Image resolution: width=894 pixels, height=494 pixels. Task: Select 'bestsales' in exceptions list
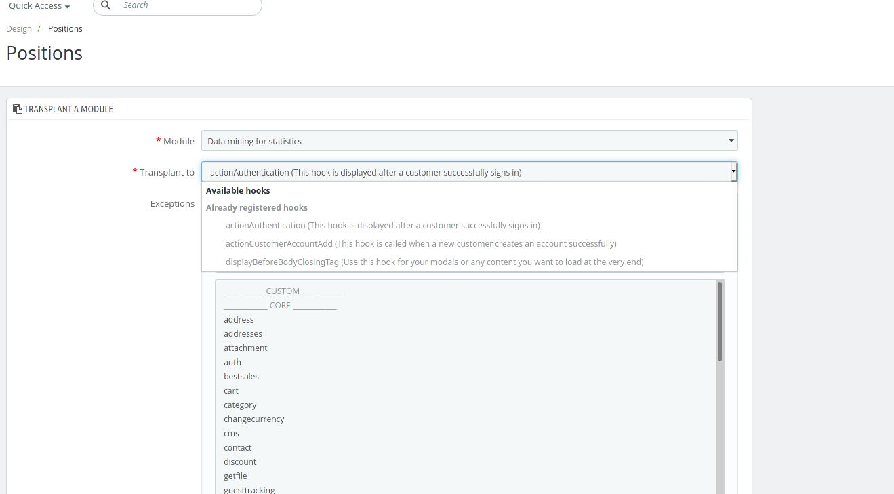[466, 377]
